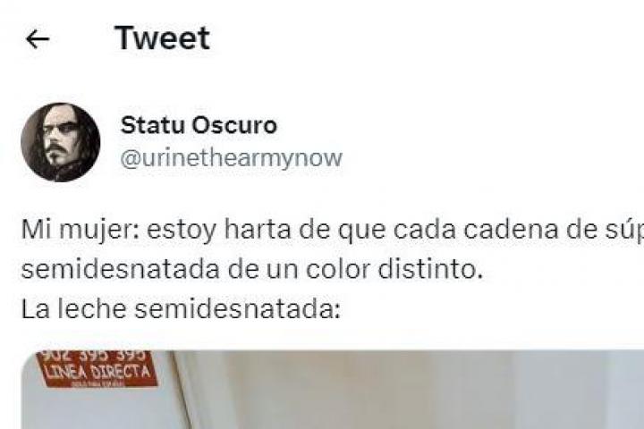Click the line "La leche semidesnatada:"
The height and width of the screenshot is (429, 644).
(x=181, y=308)
